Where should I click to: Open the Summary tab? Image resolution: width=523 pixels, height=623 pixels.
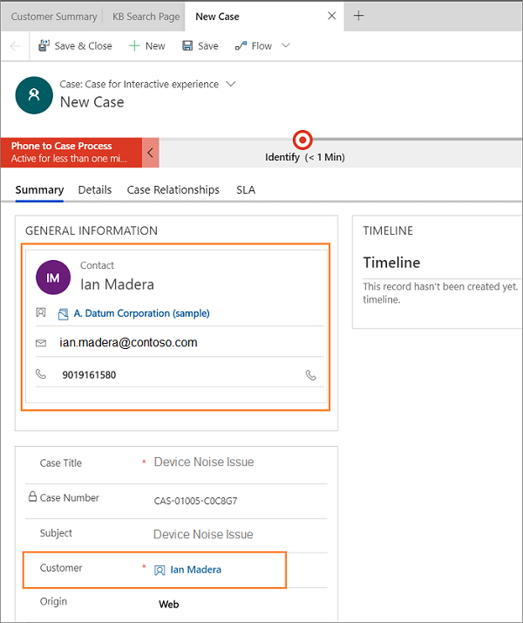pos(39,190)
